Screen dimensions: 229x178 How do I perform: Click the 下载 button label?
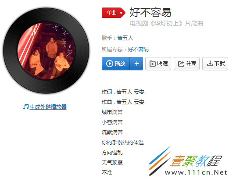tap(219, 64)
